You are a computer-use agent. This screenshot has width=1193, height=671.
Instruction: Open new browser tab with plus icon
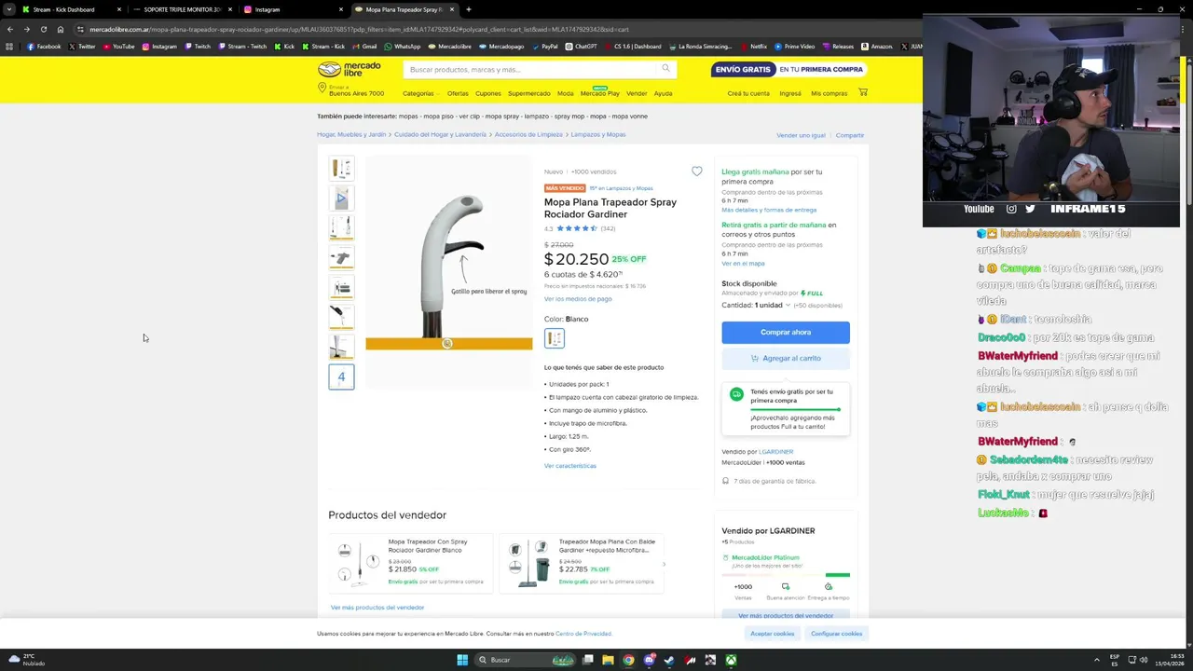[x=468, y=9]
